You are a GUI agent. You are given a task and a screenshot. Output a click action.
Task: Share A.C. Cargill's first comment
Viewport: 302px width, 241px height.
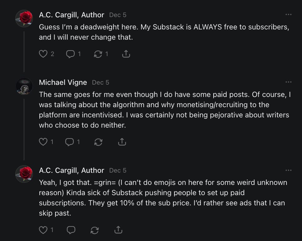(x=126, y=54)
